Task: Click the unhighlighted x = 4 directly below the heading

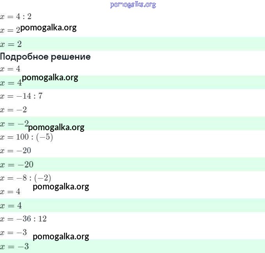Action: pos(11,69)
